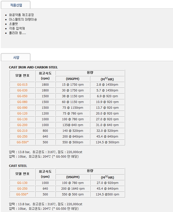Open GG-130 in the Cast Steel table
Viewport: 173px width, 212px height.
[x=22, y=183]
